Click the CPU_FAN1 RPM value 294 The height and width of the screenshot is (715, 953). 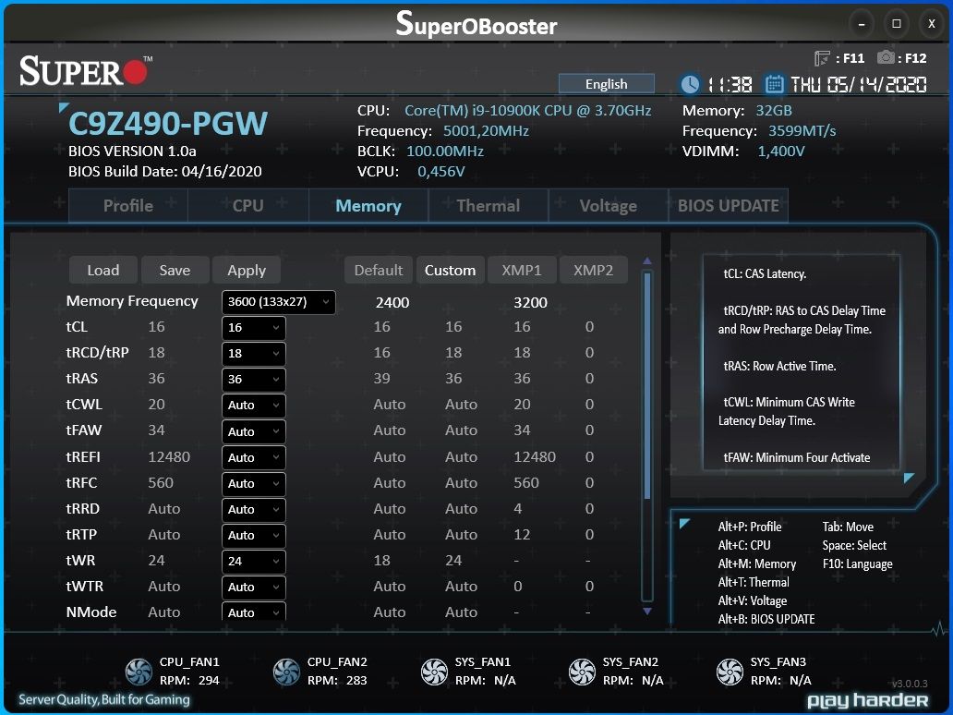pos(209,680)
